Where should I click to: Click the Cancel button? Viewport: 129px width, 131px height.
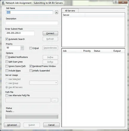pos(51,125)
